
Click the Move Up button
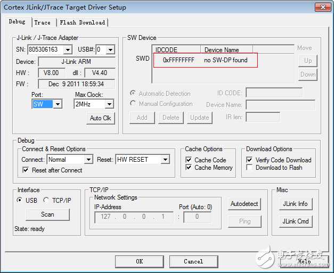tap(308, 61)
